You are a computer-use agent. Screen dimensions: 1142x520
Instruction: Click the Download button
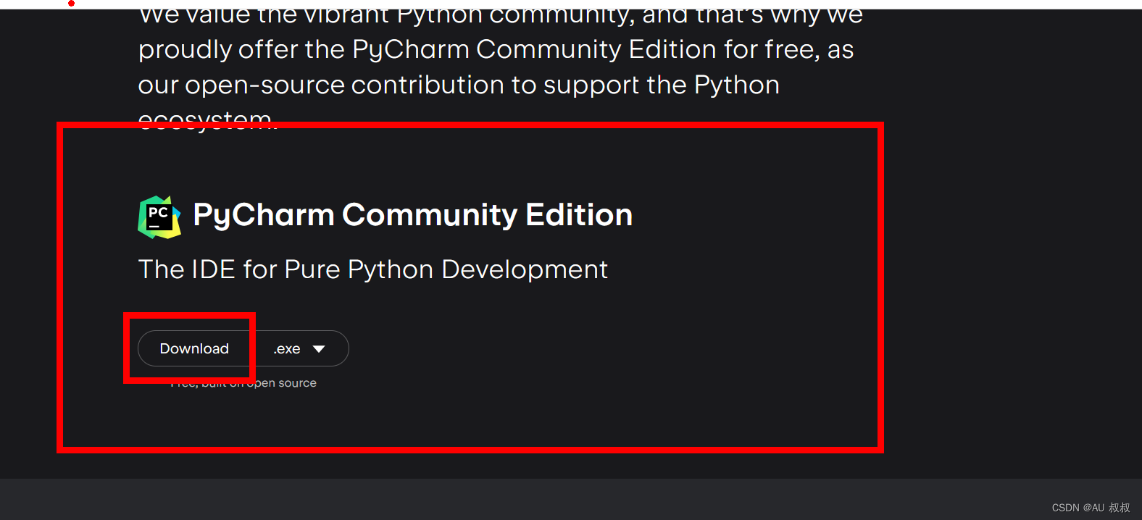[x=193, y=348]
